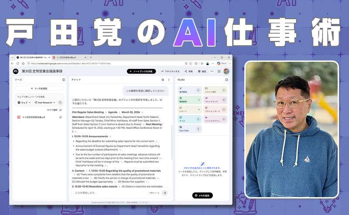This screenshot has width=349, height=215.
Task: Reload the page with the refresh icon
Action: 18,64
